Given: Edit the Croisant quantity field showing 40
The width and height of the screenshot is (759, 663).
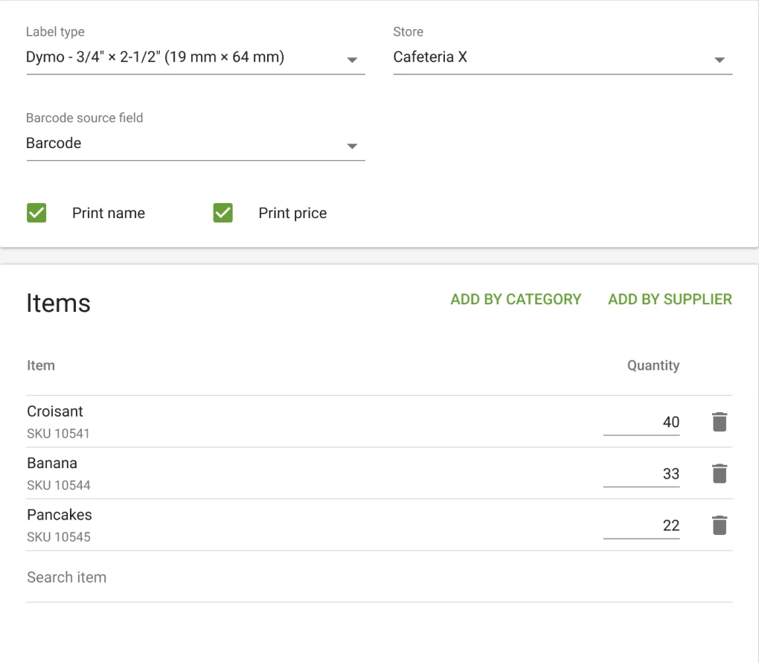Looking at the screenshot, I should pyautogui.click(x=641, y=422).
